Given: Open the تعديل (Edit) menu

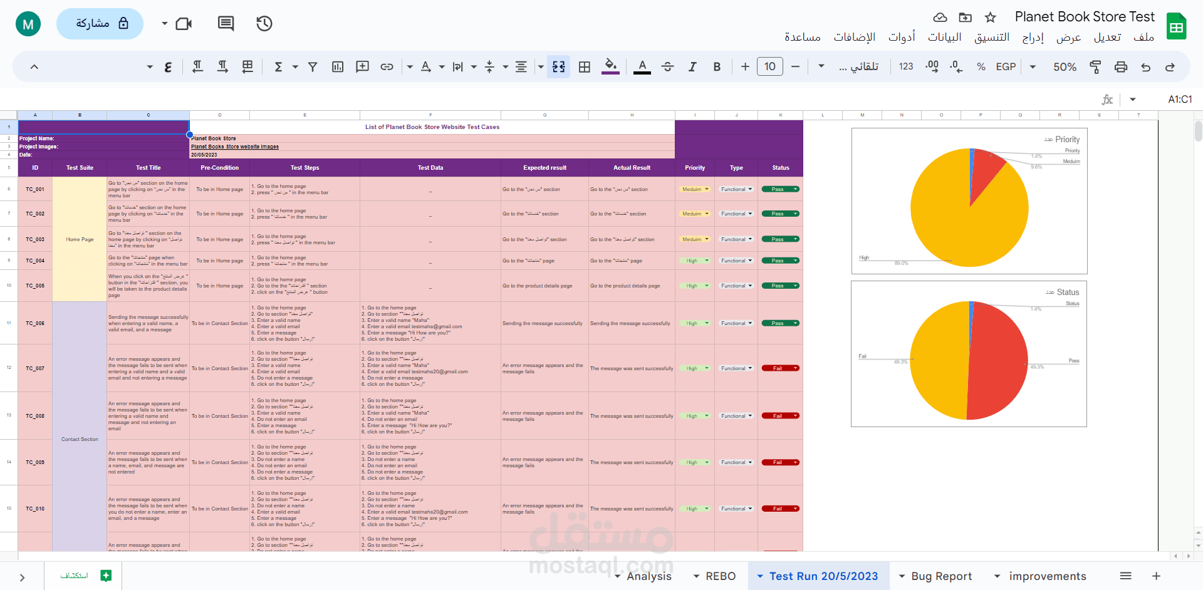Looking at the screenshot, I should tap(1107, 38).
